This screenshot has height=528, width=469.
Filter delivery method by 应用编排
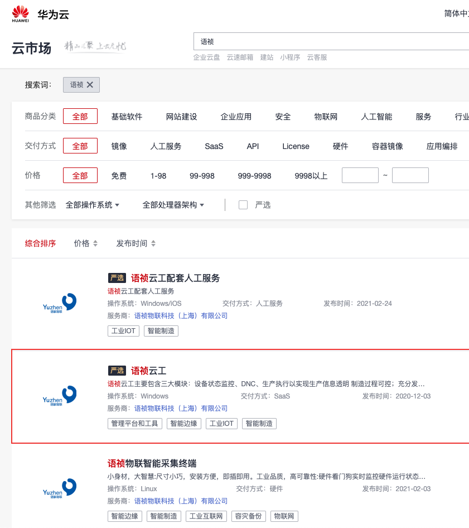tap(442, 146)
